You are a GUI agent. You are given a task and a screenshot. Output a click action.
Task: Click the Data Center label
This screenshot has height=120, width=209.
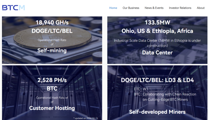coord(157,52)
